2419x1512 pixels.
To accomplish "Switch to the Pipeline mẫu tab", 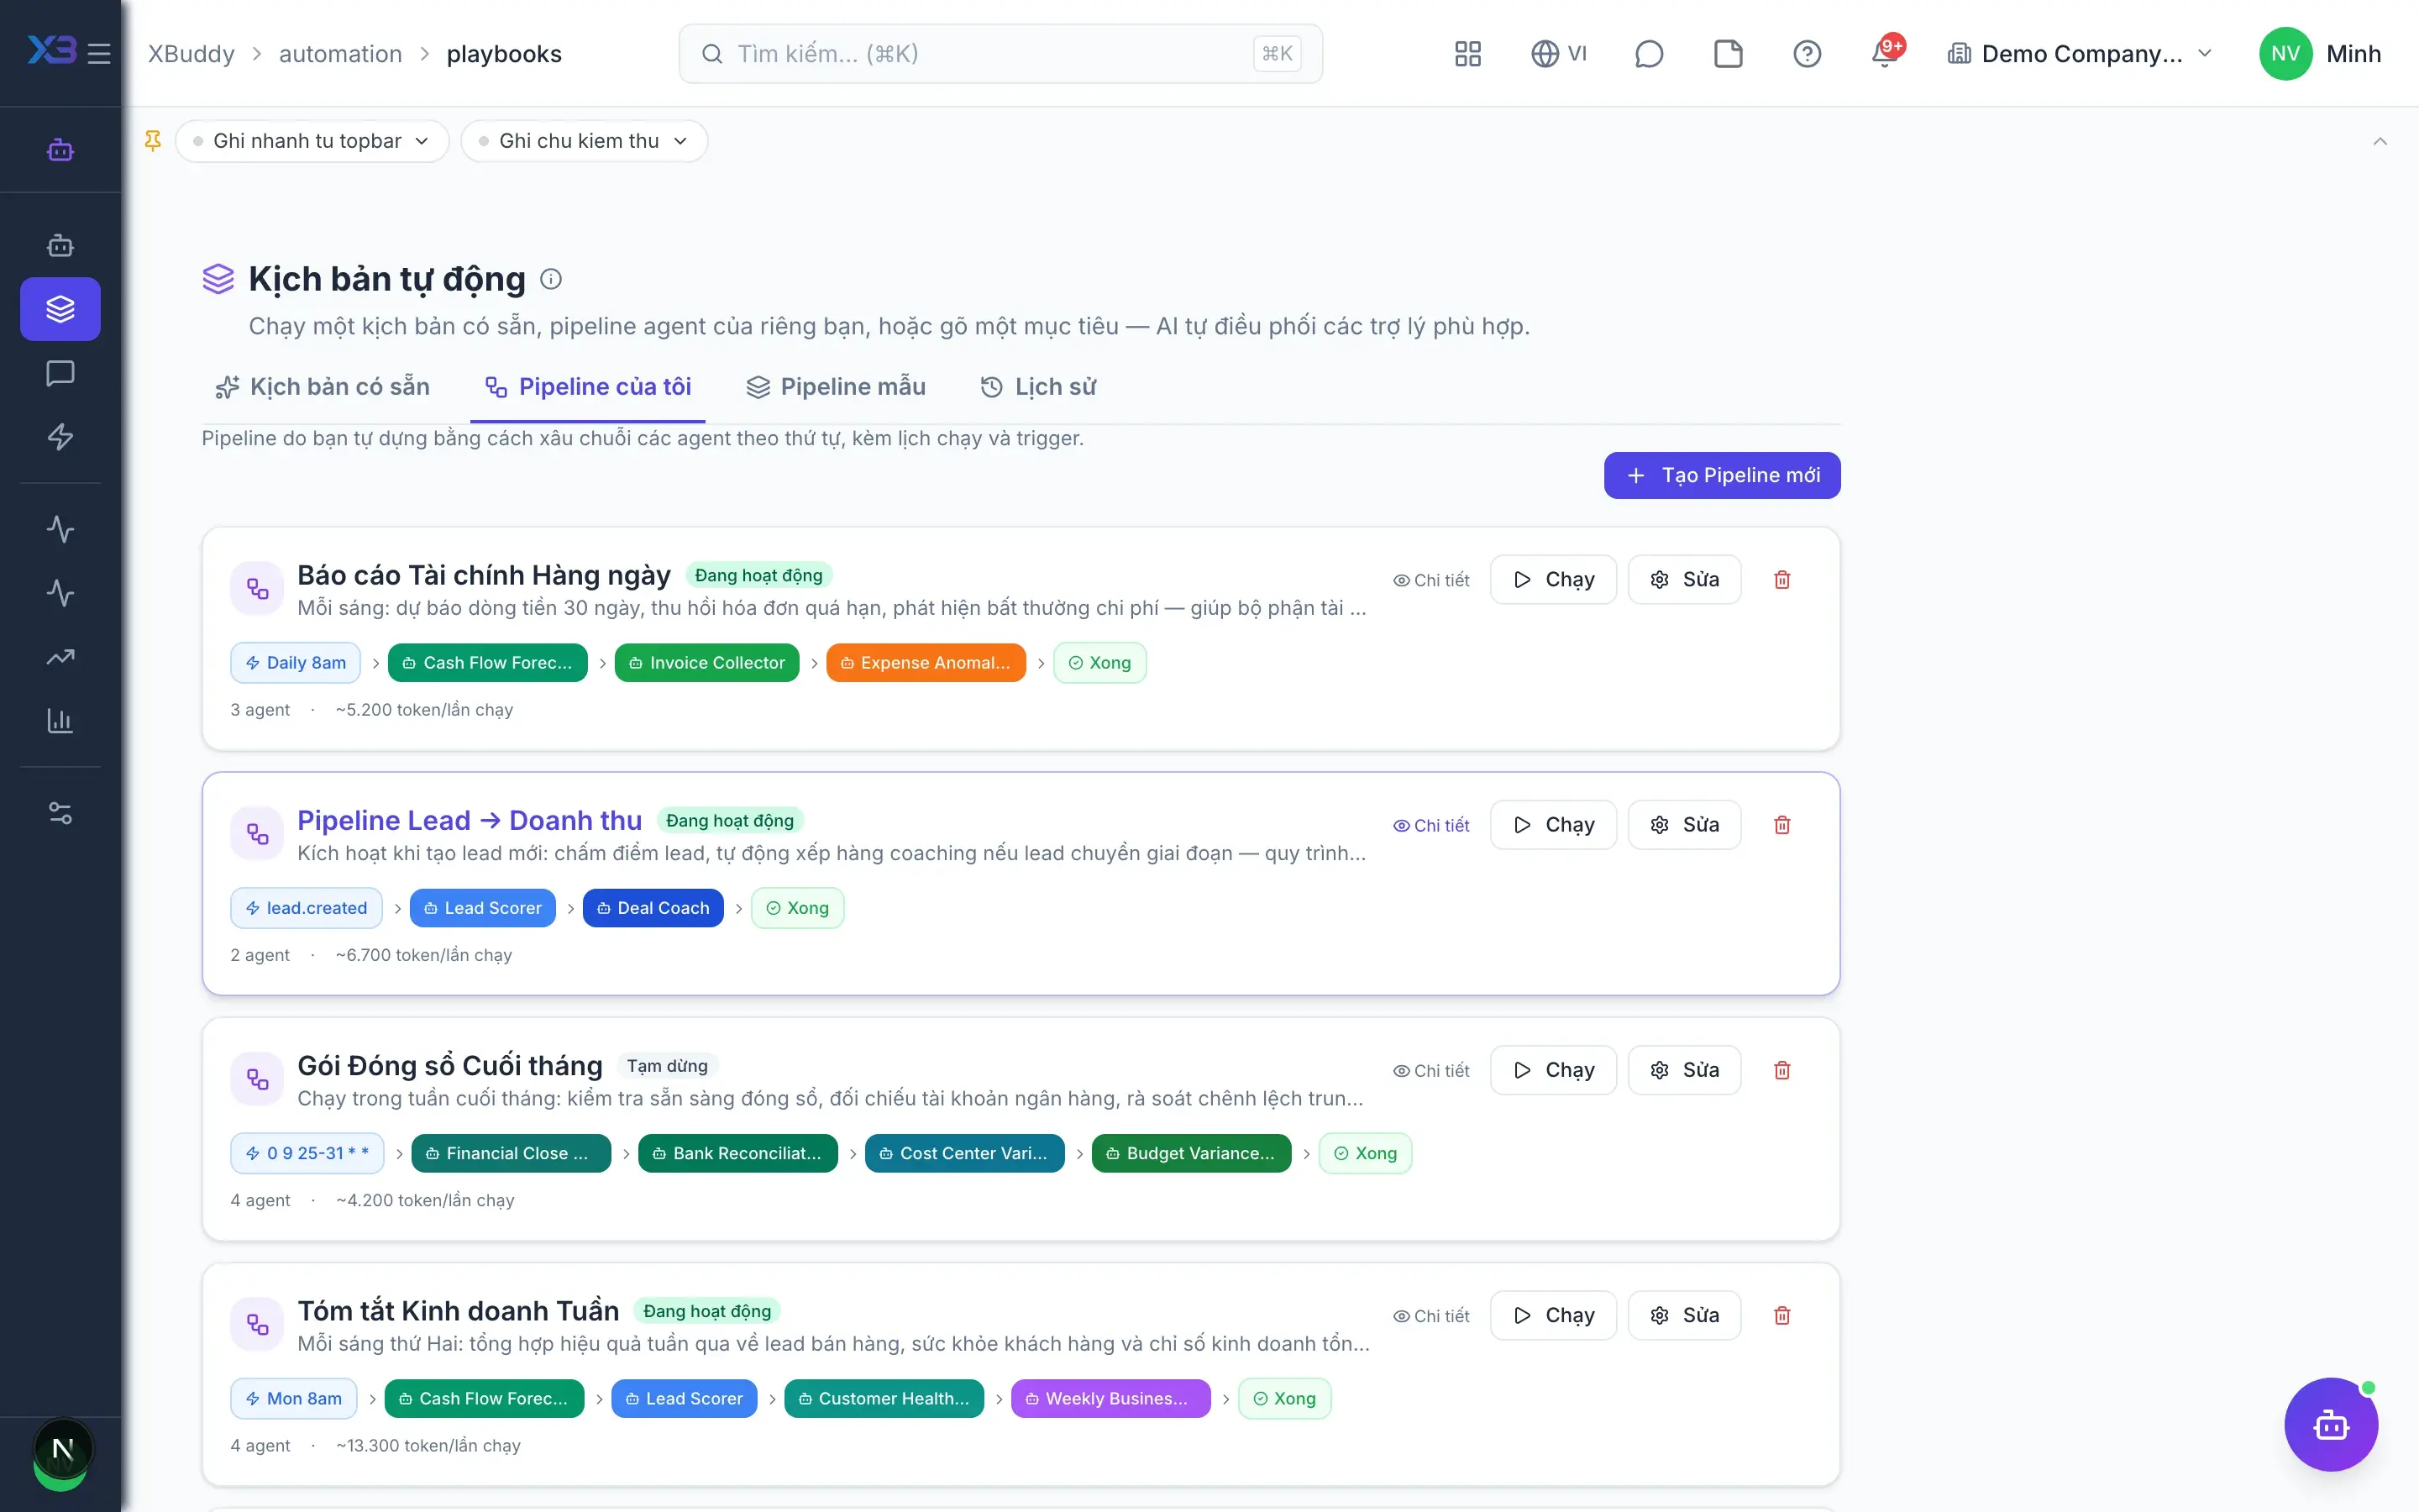I will tap(836, 387).
